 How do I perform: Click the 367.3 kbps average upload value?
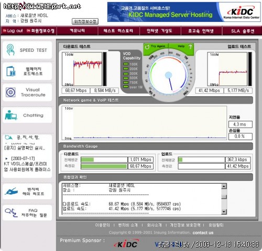pyautogui.click(x=238, y=159)
